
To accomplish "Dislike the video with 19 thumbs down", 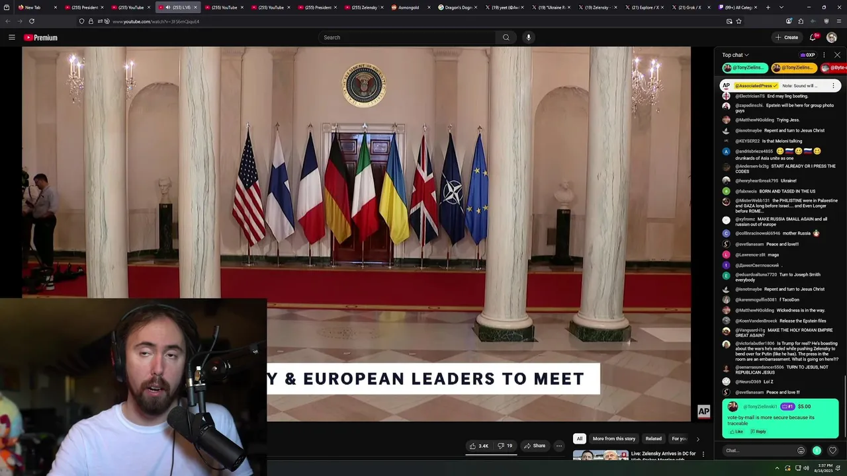I will pyautogui.click(x=505, y=446).
